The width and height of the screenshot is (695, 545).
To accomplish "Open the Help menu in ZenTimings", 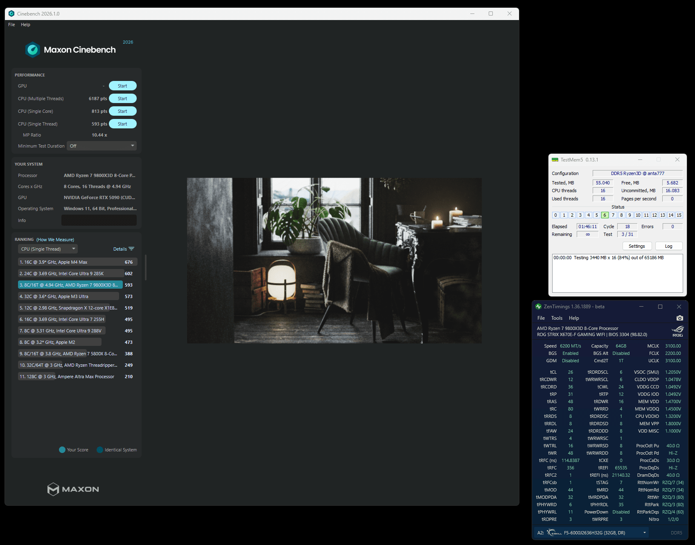I will click(574, 318).
